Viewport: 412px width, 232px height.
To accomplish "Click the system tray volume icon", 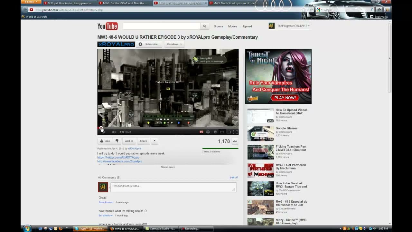I will (x=374, y=228).
